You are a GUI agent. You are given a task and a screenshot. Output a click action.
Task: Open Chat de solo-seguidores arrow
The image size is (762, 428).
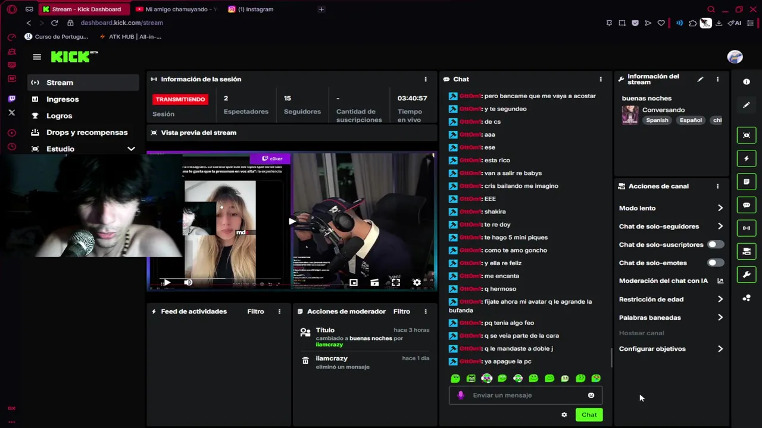pyautogui.click(x=720, y=226)
